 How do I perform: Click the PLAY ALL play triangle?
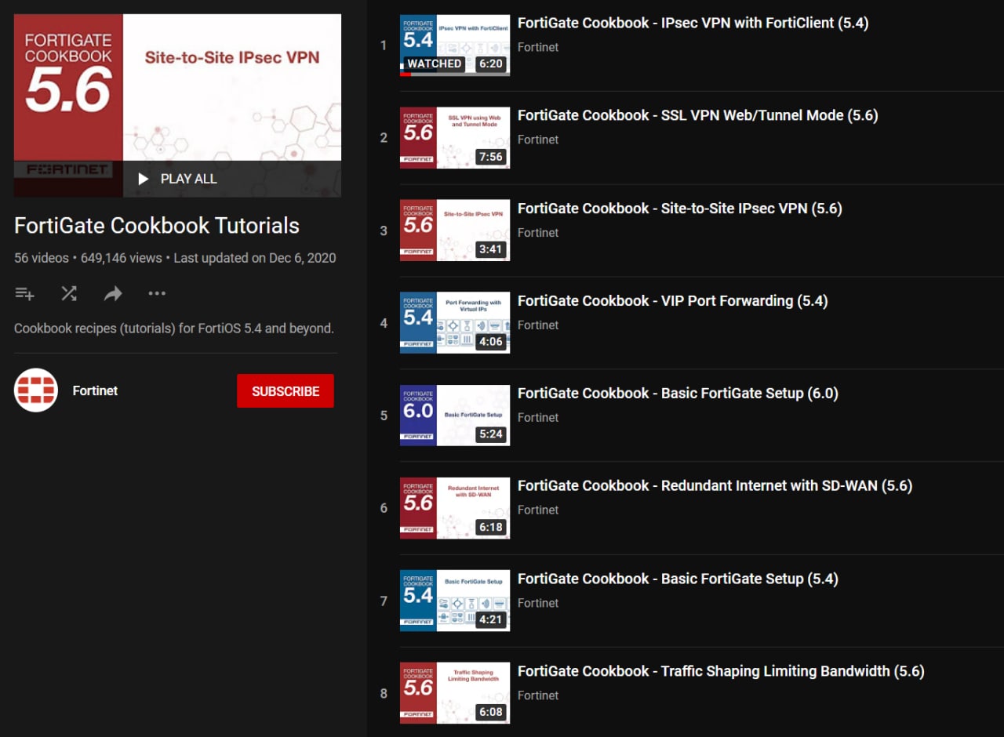point(143,179)
